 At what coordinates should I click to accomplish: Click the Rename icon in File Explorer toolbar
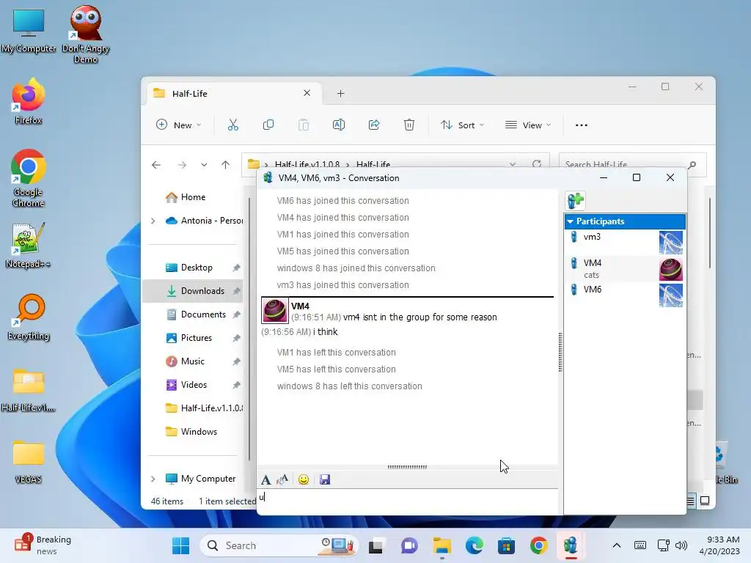coord(339,125)
